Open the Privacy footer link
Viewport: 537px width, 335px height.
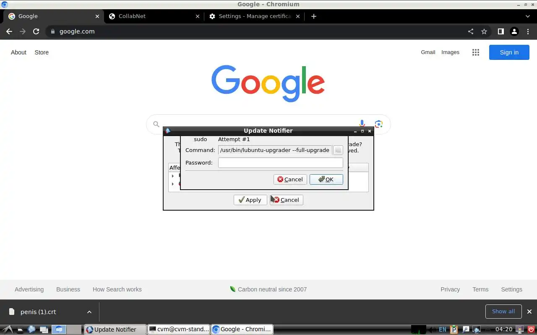450,289
